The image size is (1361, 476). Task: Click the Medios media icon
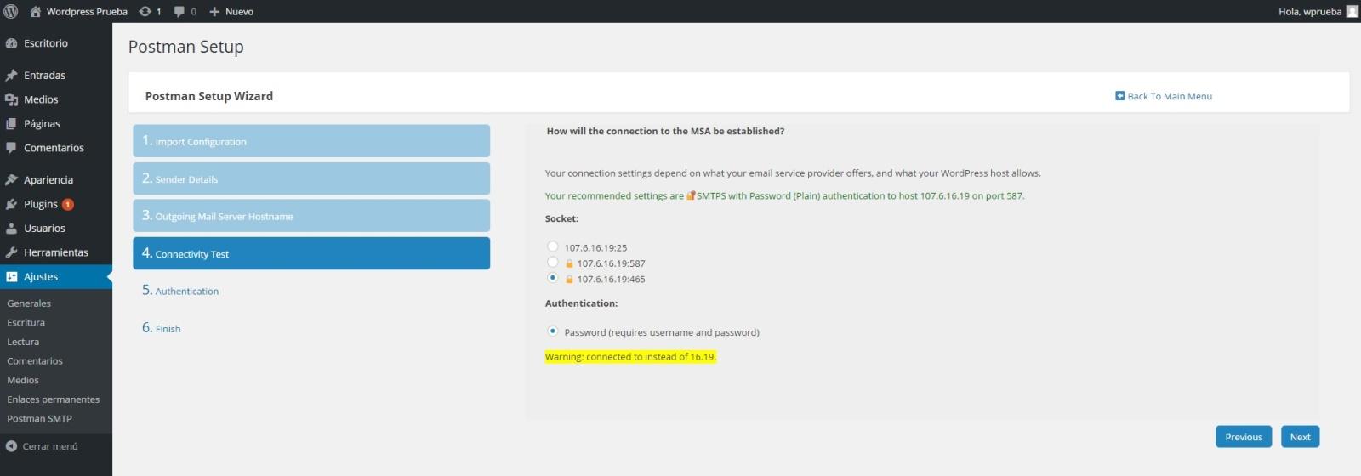coord(11,99)
